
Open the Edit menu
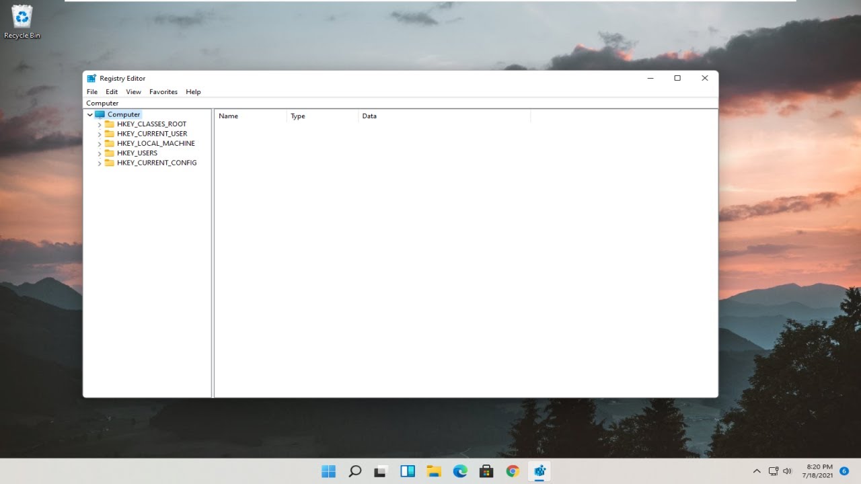pyautogui.click(x=112, y=92)
